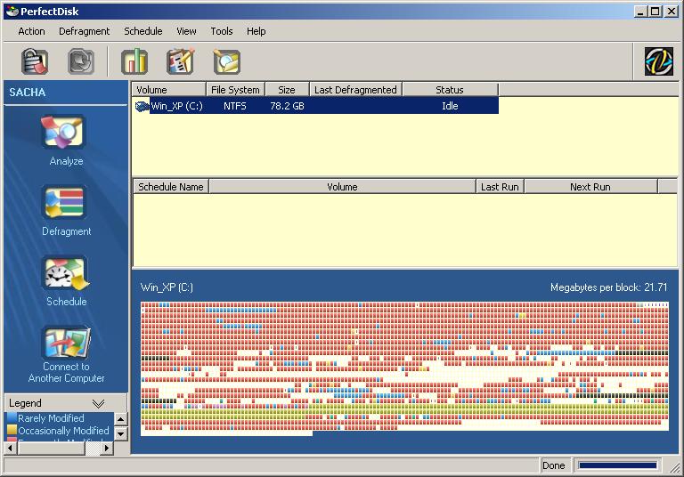
Task: Click the progress bar in the status bar
Action: [617, 465]
